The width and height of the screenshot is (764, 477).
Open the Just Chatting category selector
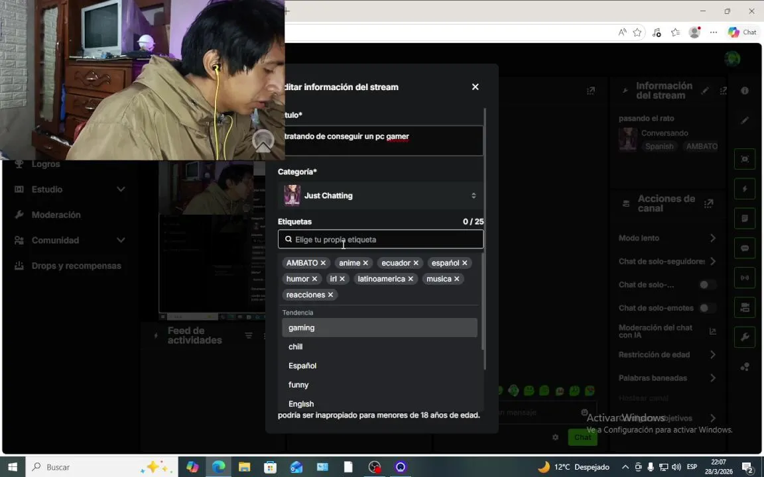click(x=381, y=195)
